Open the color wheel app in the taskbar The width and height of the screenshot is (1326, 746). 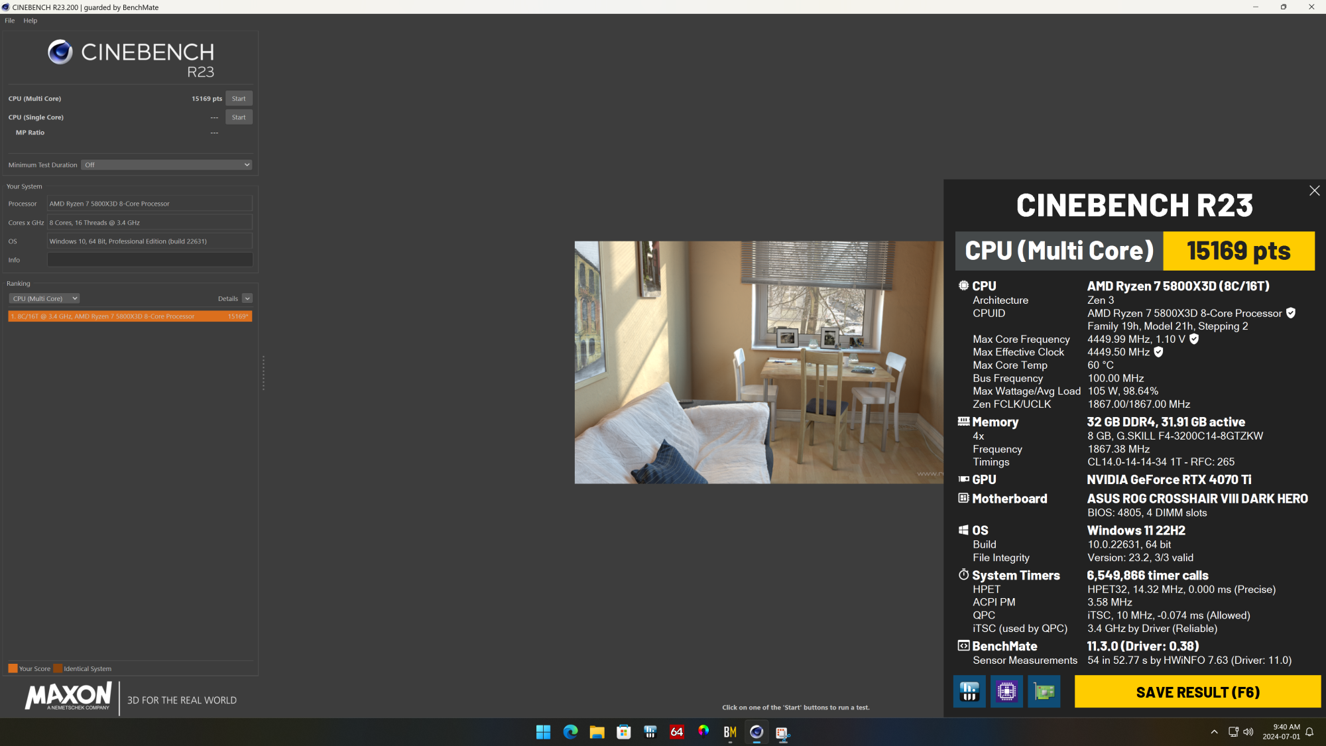(x=703, y=731)
